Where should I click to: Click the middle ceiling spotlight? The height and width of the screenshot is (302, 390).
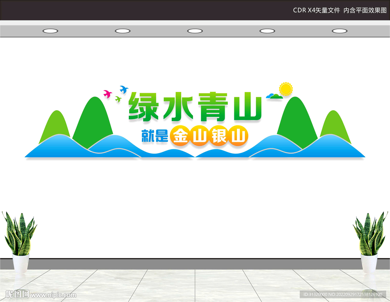195,31
